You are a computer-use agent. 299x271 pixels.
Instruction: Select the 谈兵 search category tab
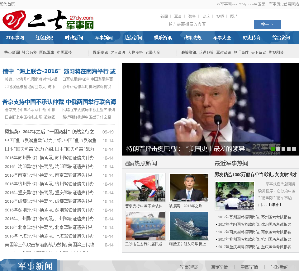206,16
